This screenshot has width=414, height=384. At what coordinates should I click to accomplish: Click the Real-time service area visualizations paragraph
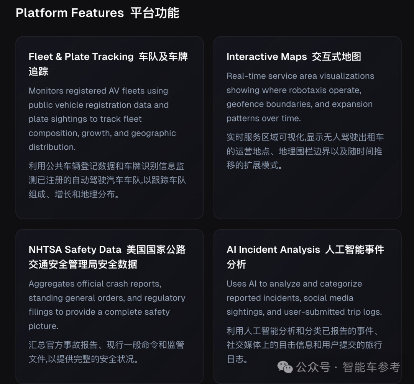point(300,97)
